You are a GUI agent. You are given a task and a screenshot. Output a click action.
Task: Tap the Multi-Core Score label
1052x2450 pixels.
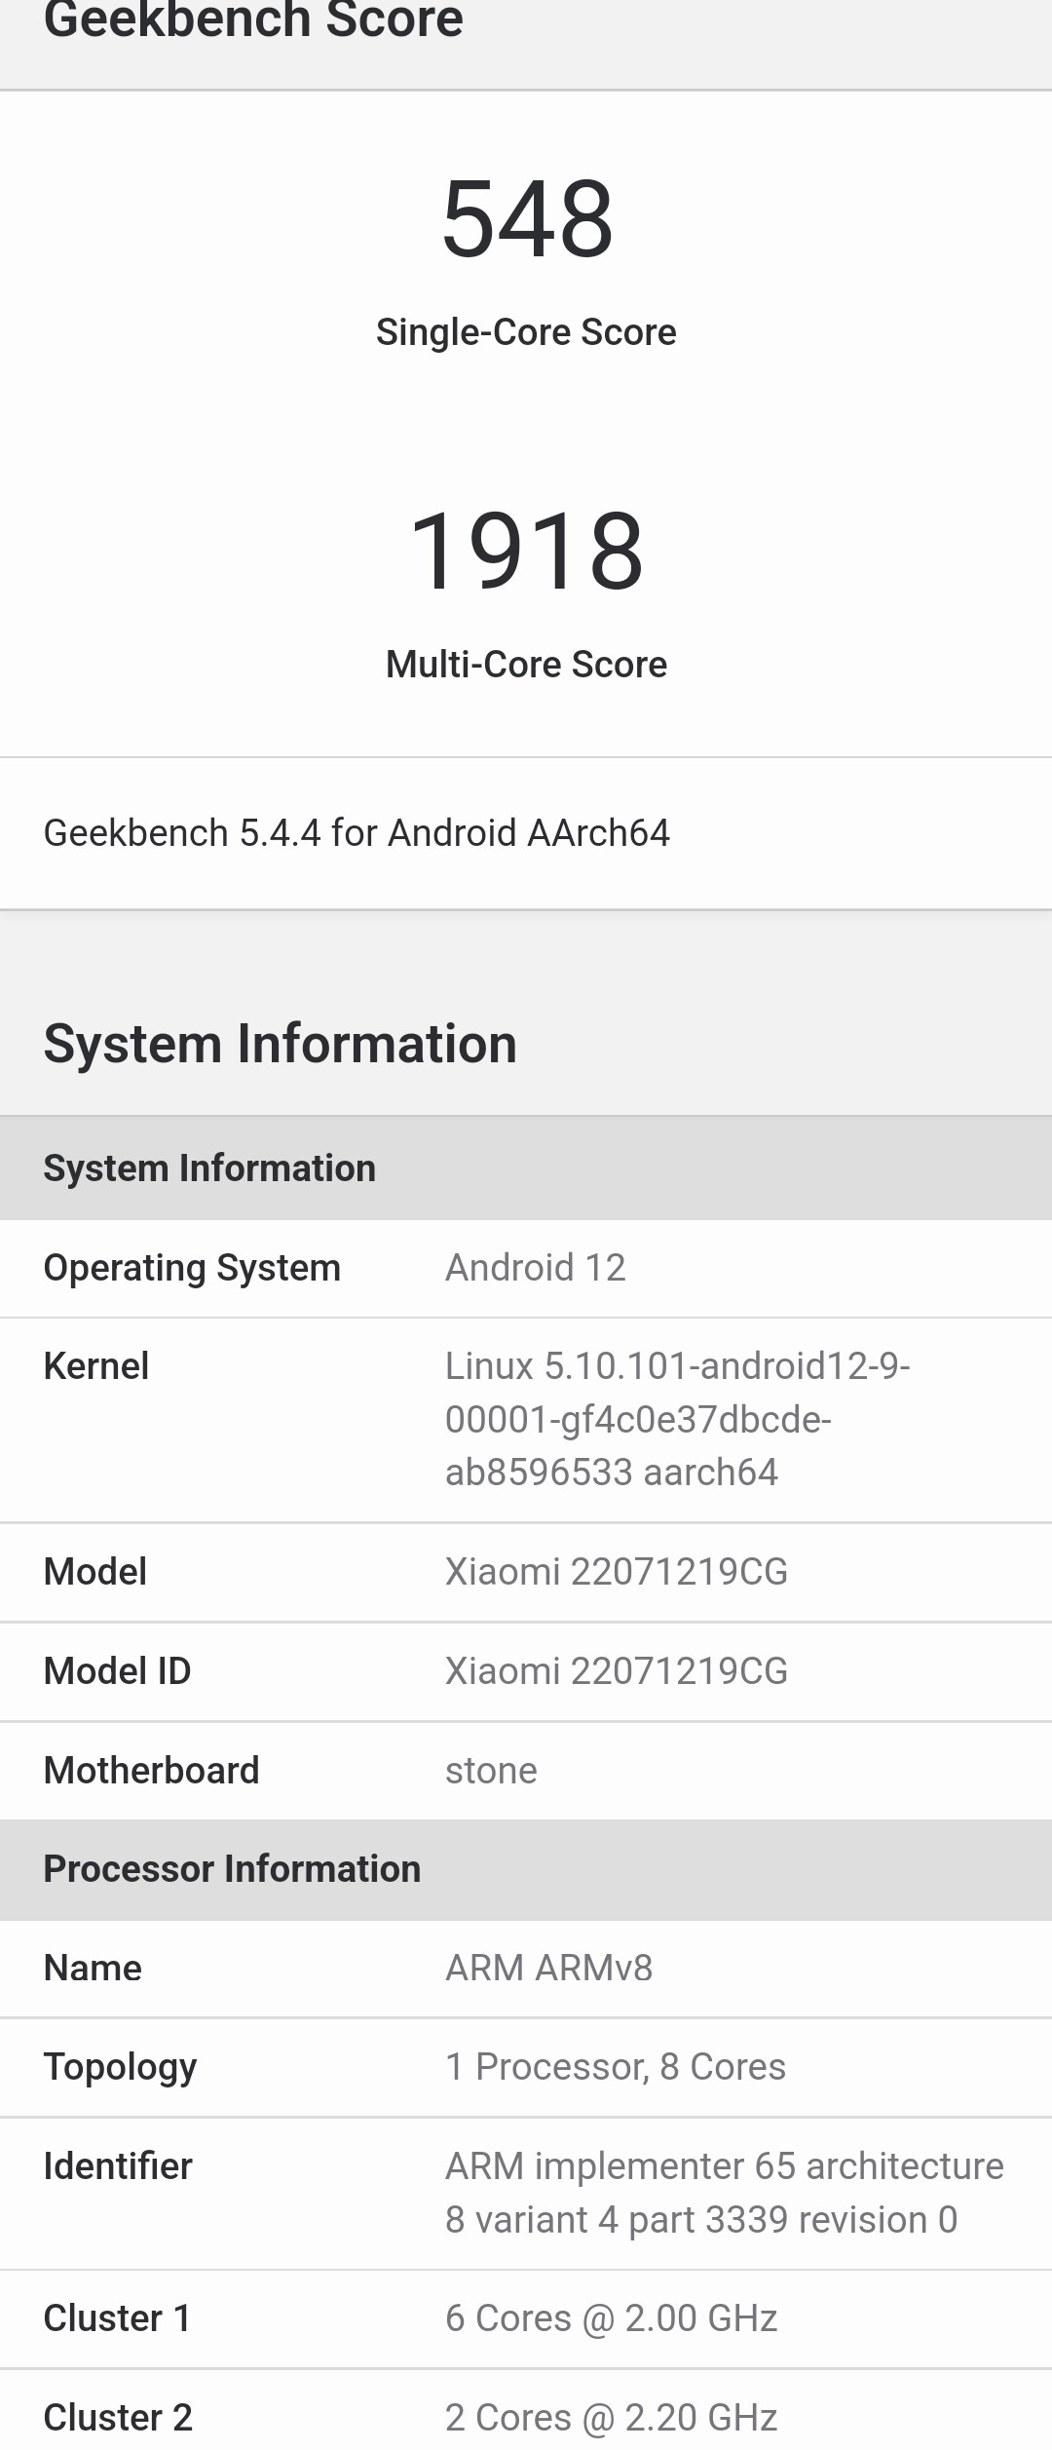point(526,665)
